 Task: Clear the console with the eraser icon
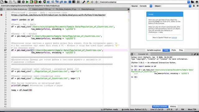195,54
